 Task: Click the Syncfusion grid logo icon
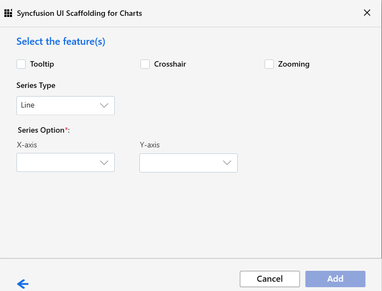pyautogui.click(x=8, y=13)
